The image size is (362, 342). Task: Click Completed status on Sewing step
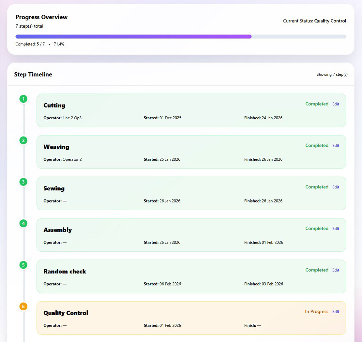316,187
